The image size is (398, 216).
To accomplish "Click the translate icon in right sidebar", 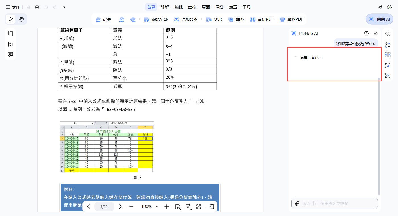I will [x=388, y=45].
